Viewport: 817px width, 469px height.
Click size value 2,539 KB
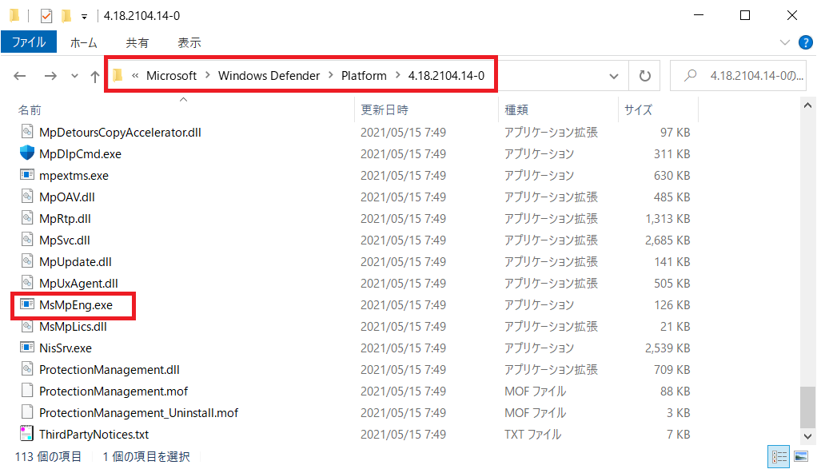point(668,348)
